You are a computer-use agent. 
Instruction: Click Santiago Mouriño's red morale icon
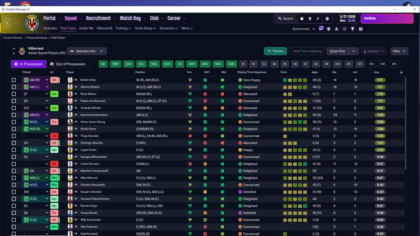(222, 143)
